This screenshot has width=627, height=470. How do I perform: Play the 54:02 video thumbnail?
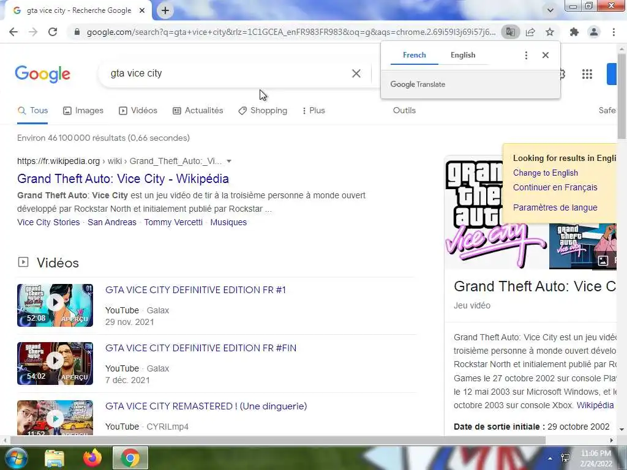55,364
